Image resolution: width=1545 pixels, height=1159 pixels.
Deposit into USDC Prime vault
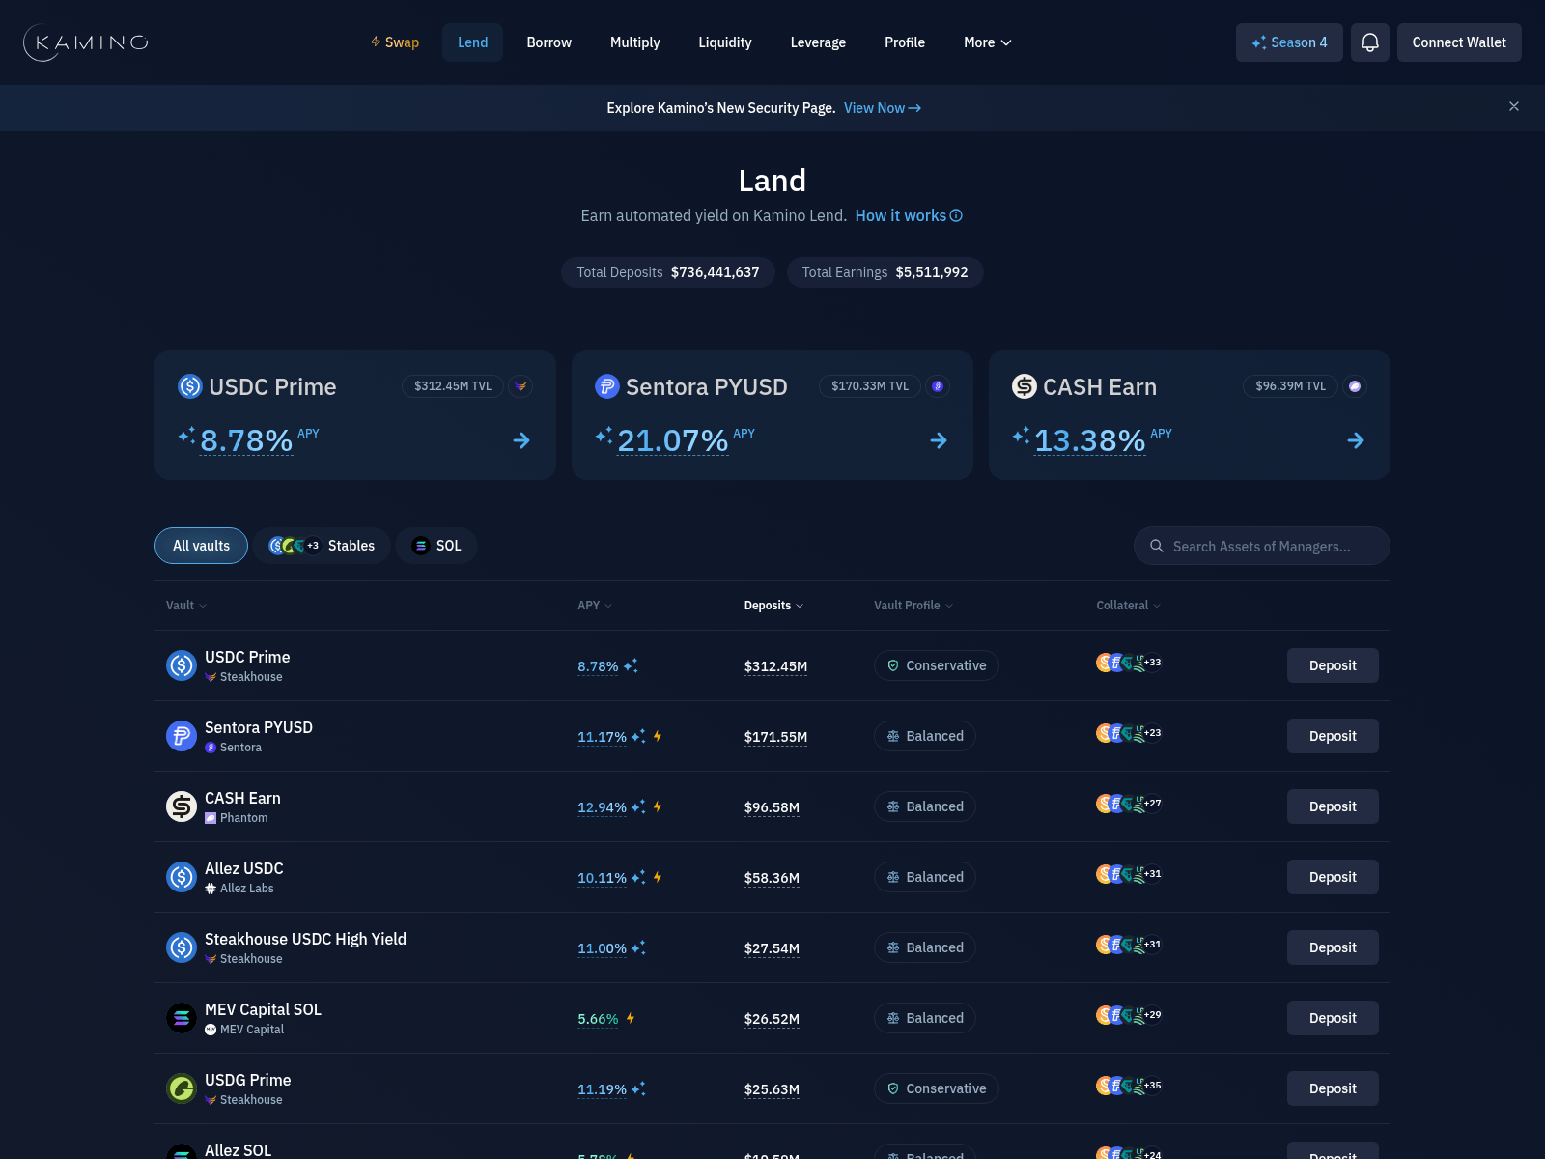[1333, 665]
